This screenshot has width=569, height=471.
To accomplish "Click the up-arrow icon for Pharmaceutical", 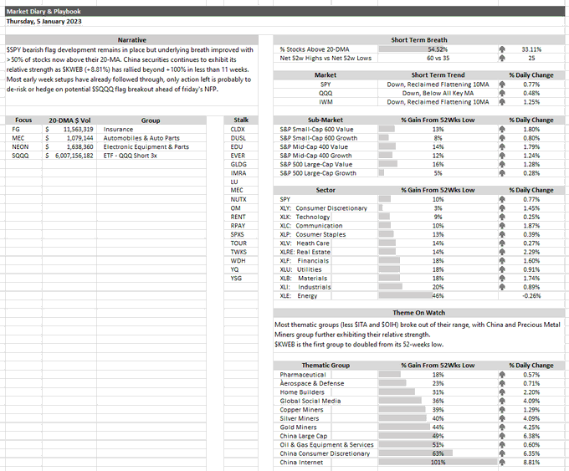I will [x=502, y=375].
